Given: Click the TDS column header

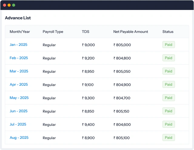Looking at the screenshot, I should click(x=85, y=32).
